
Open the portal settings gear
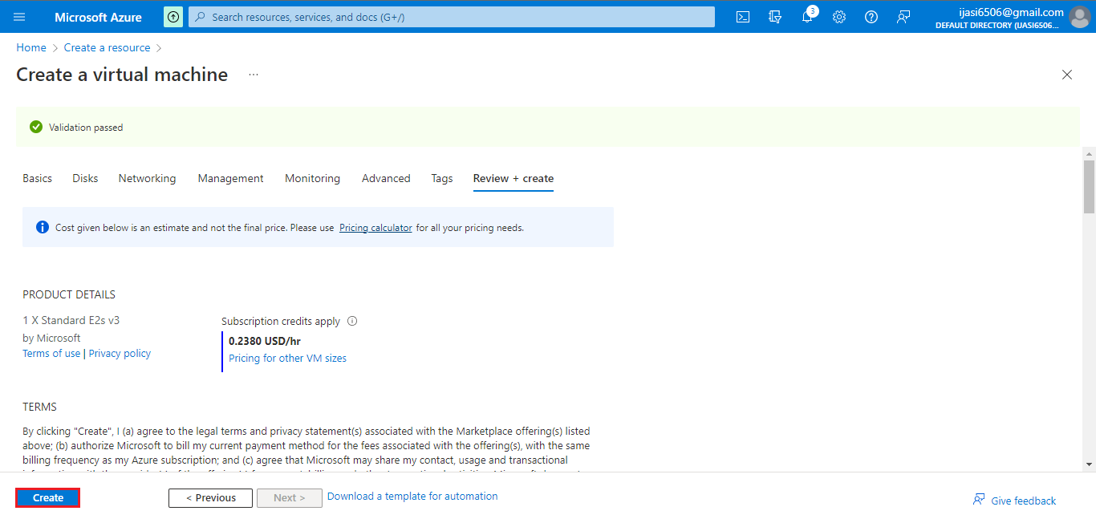pos(839,17)
